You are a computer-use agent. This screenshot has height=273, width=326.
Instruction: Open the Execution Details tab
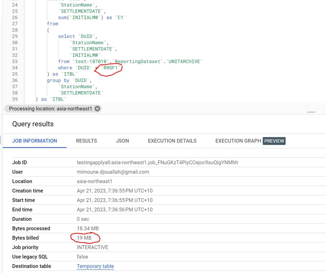[172, 141]
